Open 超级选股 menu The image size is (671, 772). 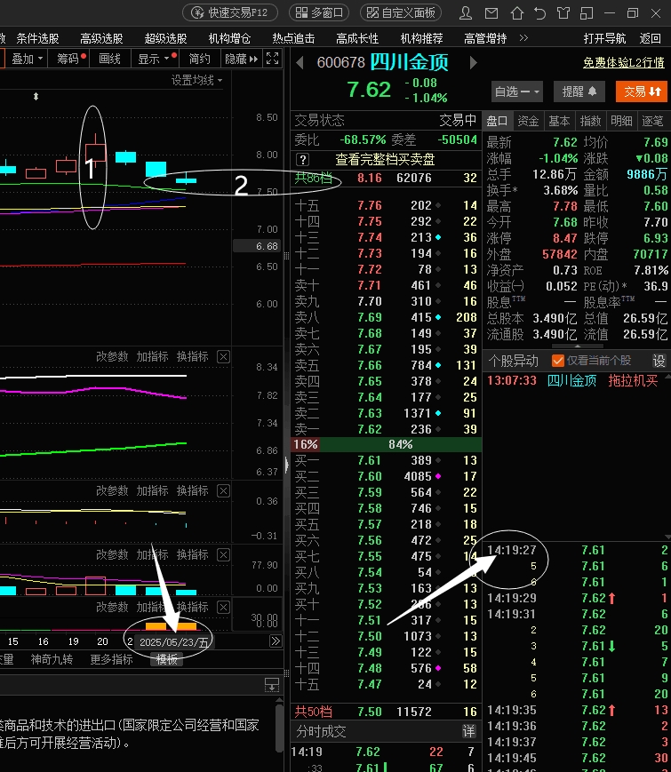pyautogui.click(x=165, y=38)
